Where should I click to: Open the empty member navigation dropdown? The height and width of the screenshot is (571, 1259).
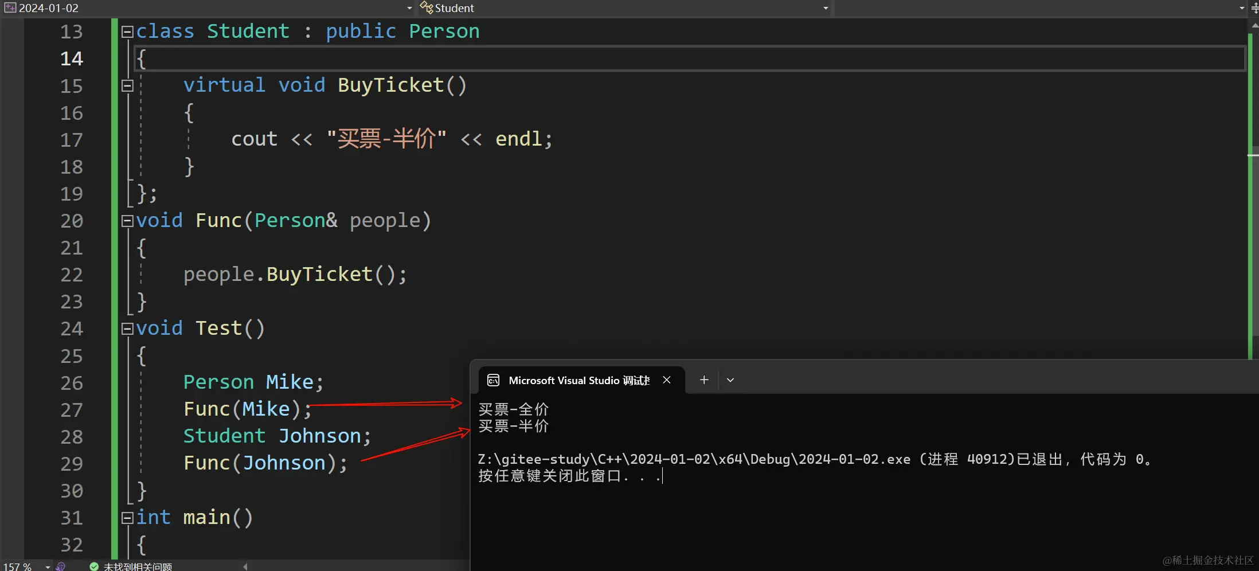1241,8
